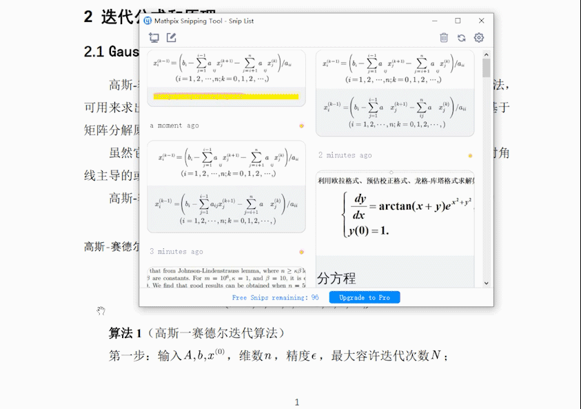The image size is (581, 409).
Task: Click the Mathpix Snipping Tool title text
Action: click(x=204, y=21)
